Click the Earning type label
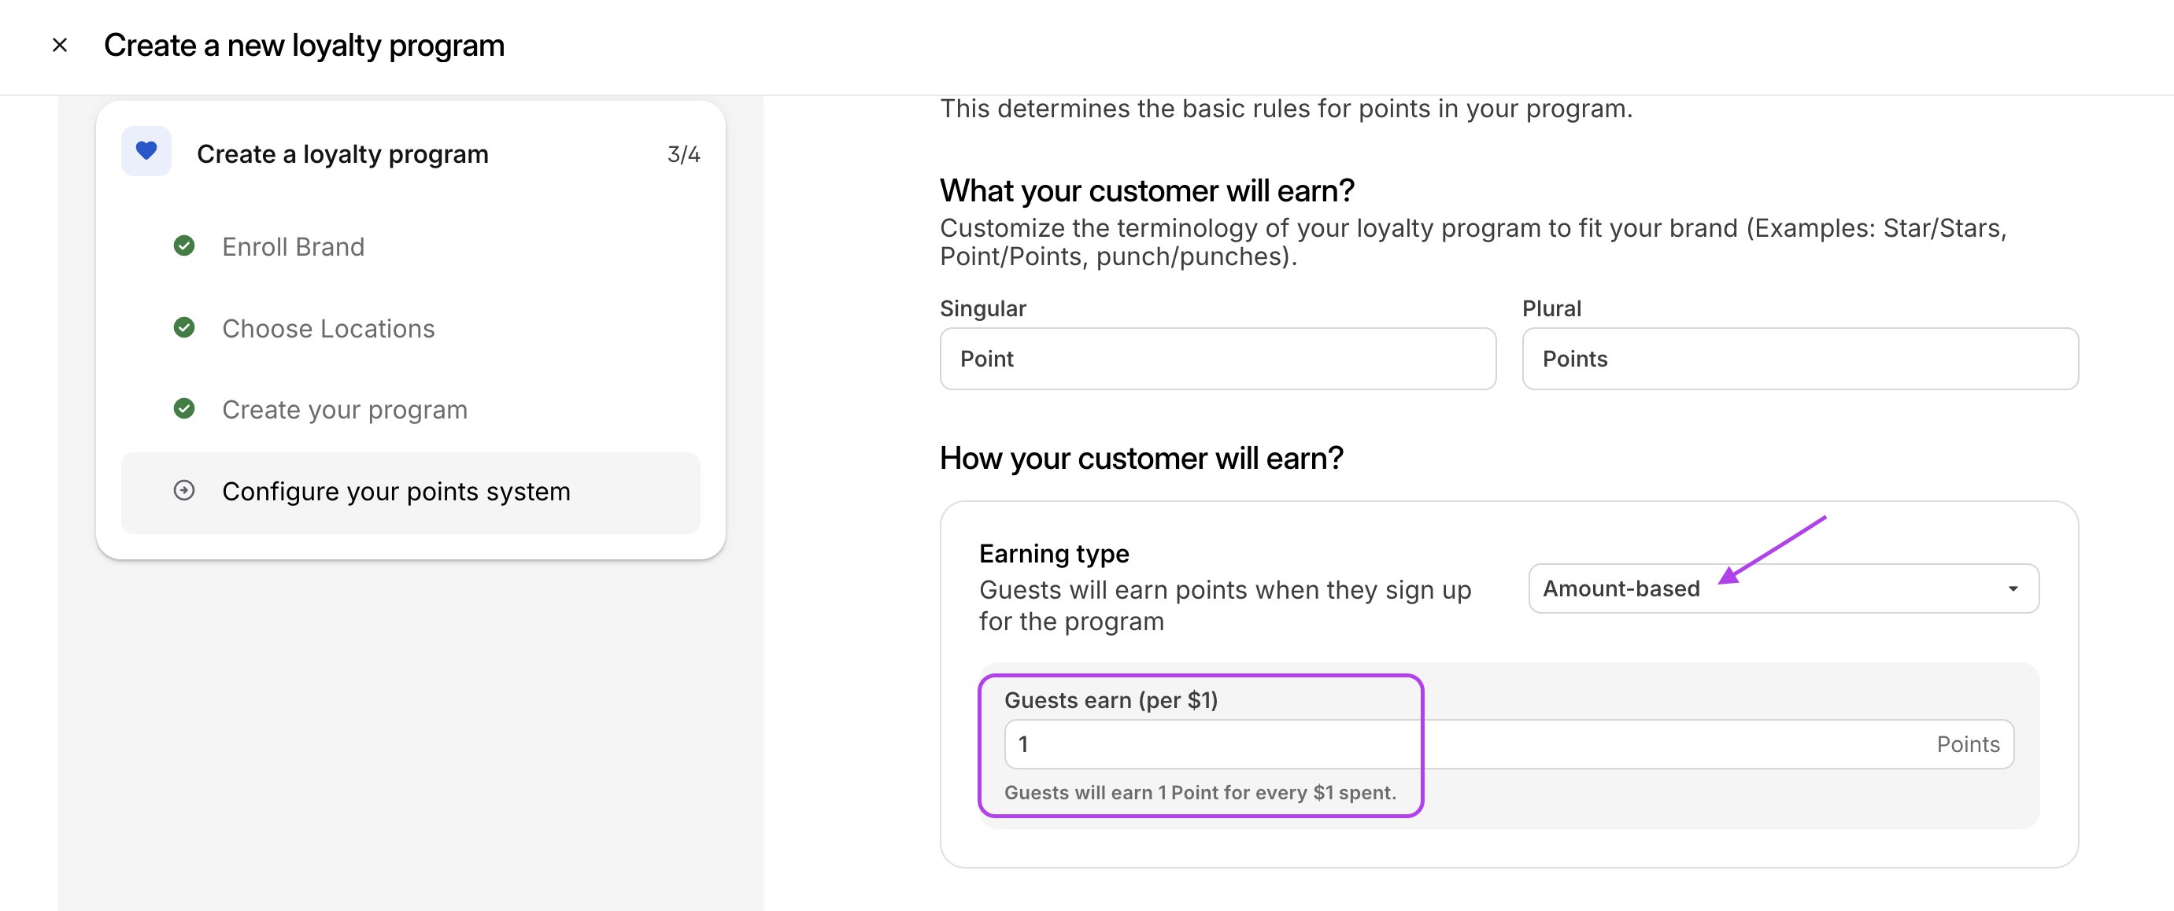2174x911 pixels. click(x=1053, y=554)
